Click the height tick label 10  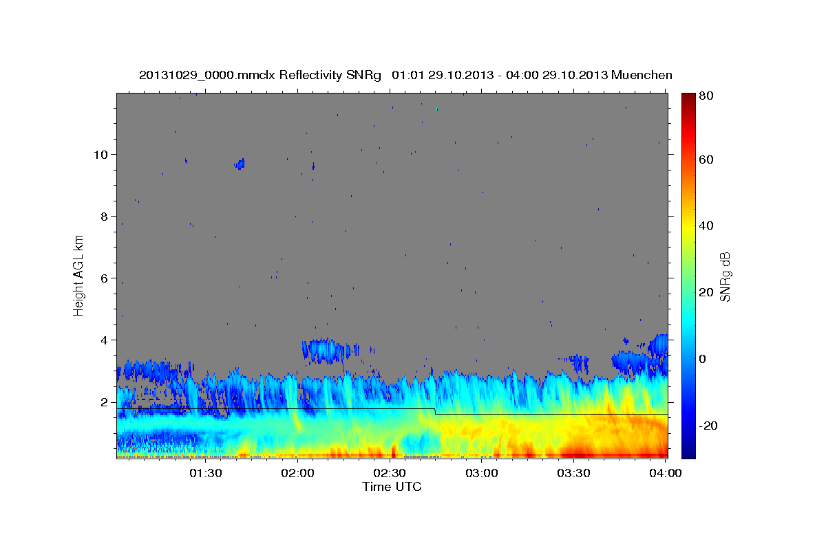(100, 154)
